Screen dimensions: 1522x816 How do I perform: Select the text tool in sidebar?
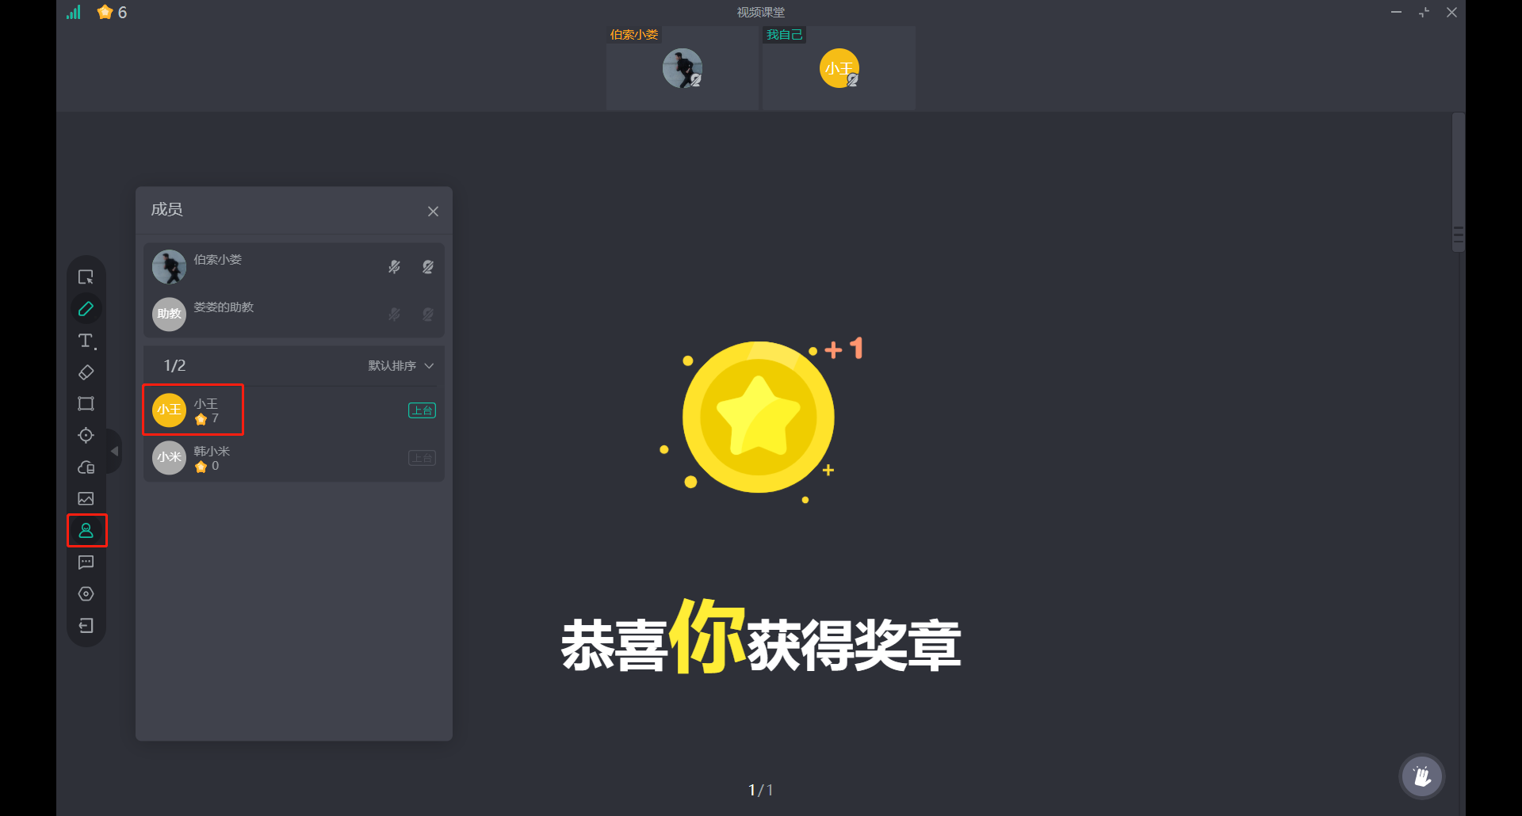pos(86,341)
